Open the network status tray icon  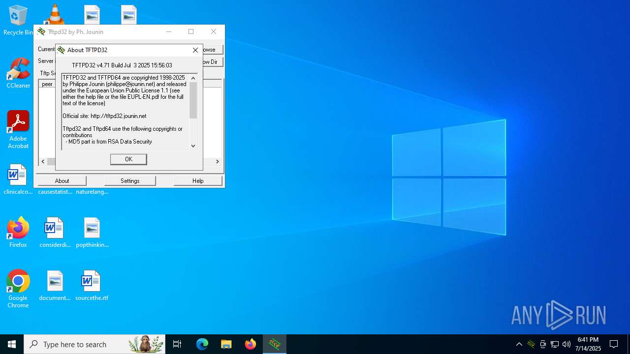coord(555,344)
